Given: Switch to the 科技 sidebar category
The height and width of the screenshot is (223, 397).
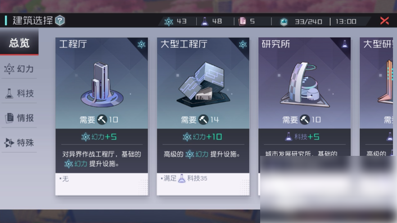Looking at the screenshot, I should (19, 93).
